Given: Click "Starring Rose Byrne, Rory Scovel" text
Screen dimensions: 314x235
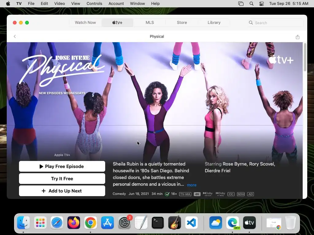Looking at the screenshot, I should pos(240,164).
